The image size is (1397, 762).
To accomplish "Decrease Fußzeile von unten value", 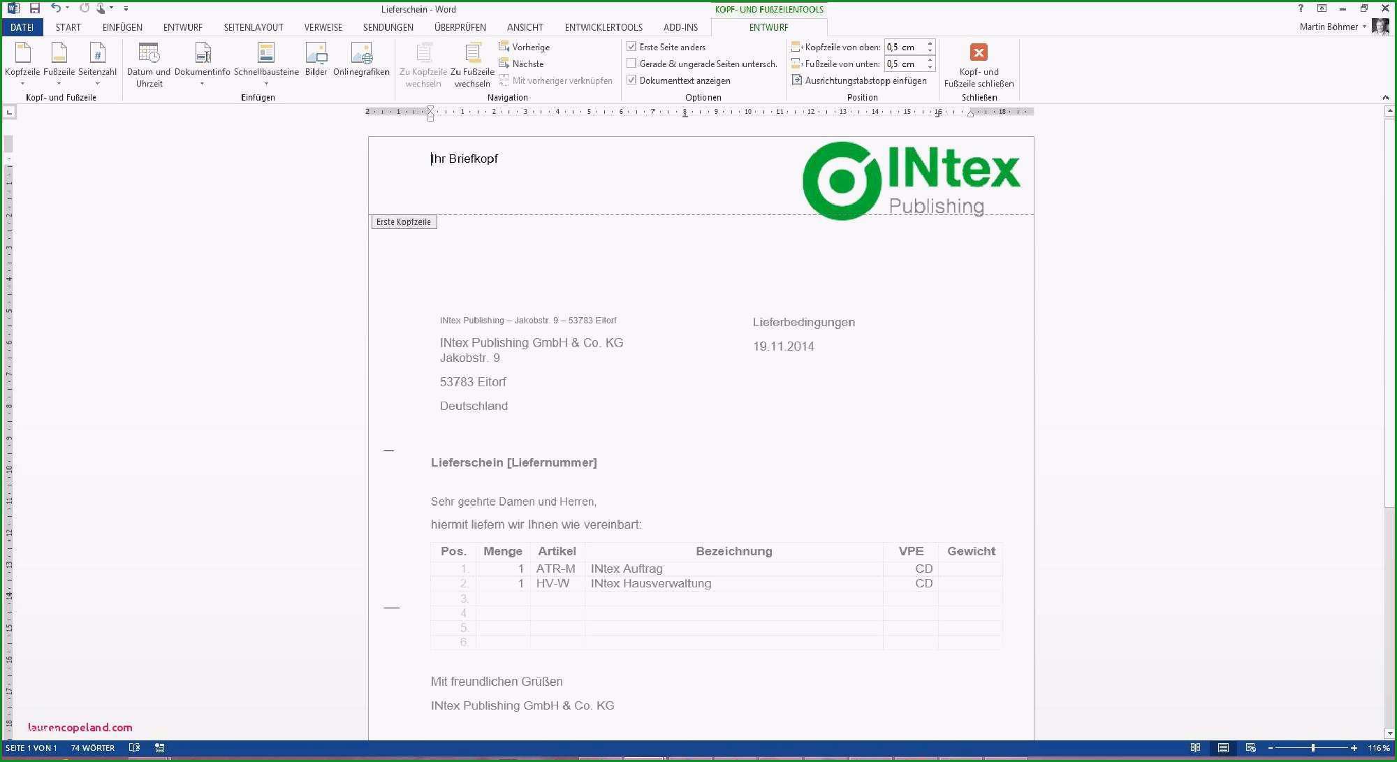I will [x=930, y=67].
